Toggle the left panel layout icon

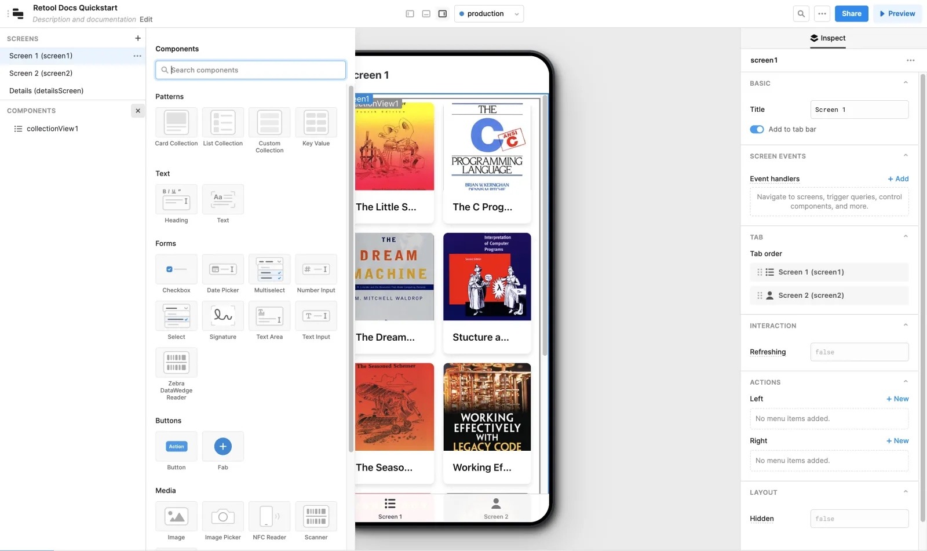click(410, 13)
